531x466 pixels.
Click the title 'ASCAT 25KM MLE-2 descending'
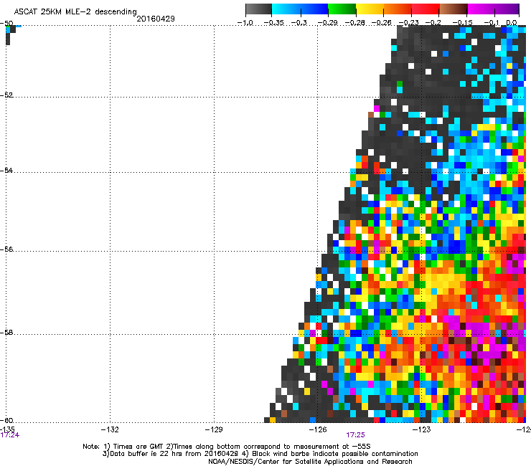pyautogui.click(x=75, y=11)
